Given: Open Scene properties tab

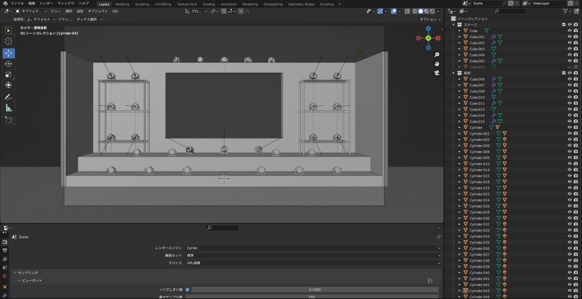Looking at the screenshot, I should 5,268.
